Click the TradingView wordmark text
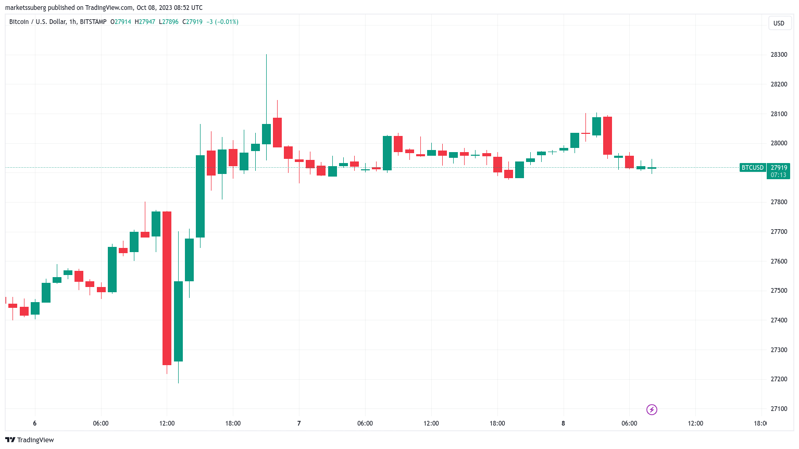This screenshot has width=799, height=449. pyautogui.click(x=35, y=440)
